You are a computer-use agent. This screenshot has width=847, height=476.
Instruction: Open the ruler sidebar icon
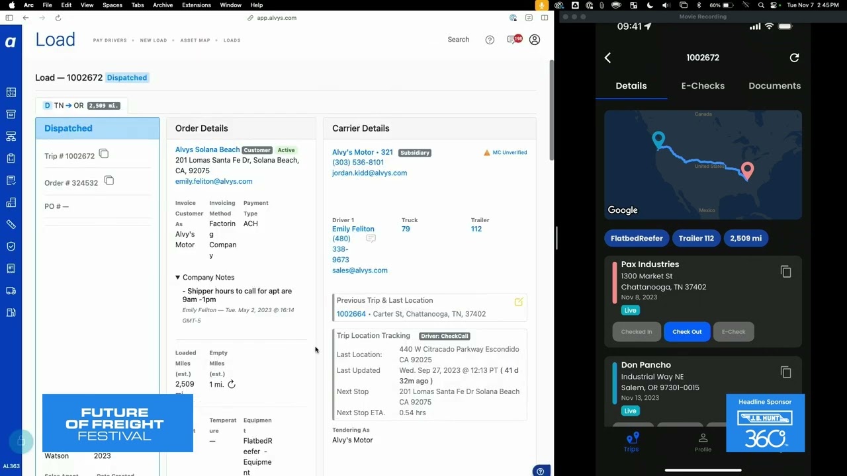[x=11, y=225]
